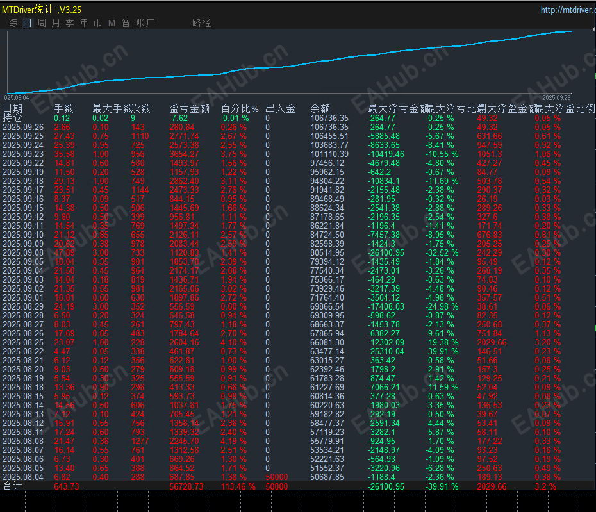Viewport: 596px width, 512px height.
Task: Click total lots 643.73
Action: 67,486
